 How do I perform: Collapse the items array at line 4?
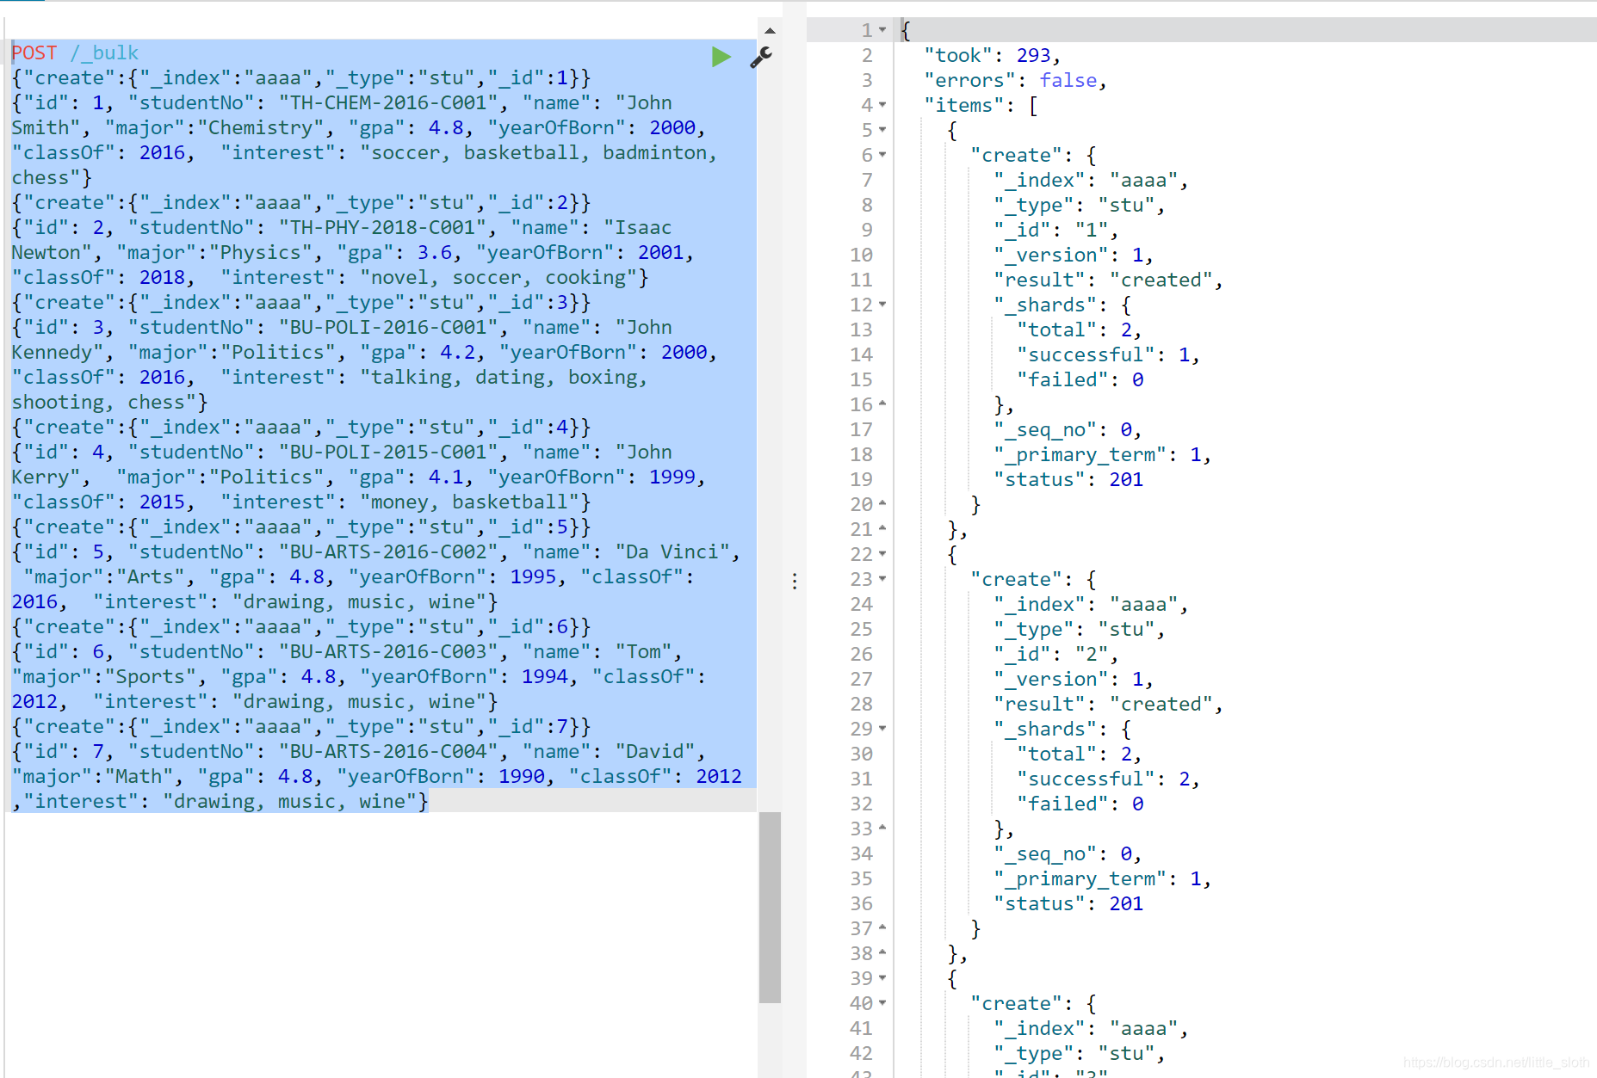pyautogui.click(x=882, y=105)
